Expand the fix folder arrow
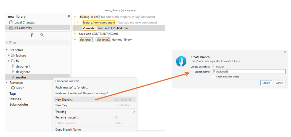The image size is (291, 137). pos(9,61)
